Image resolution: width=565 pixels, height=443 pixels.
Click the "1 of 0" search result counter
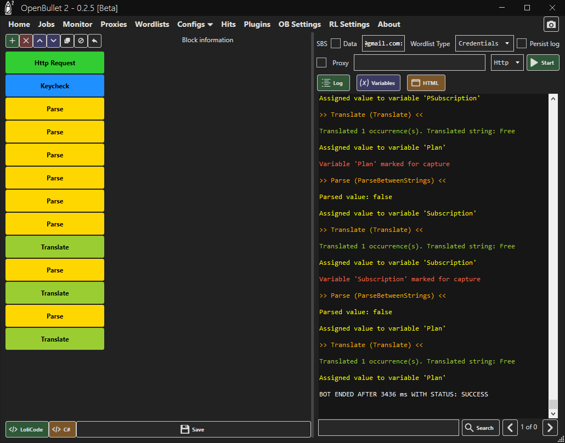tap(529, 427)
